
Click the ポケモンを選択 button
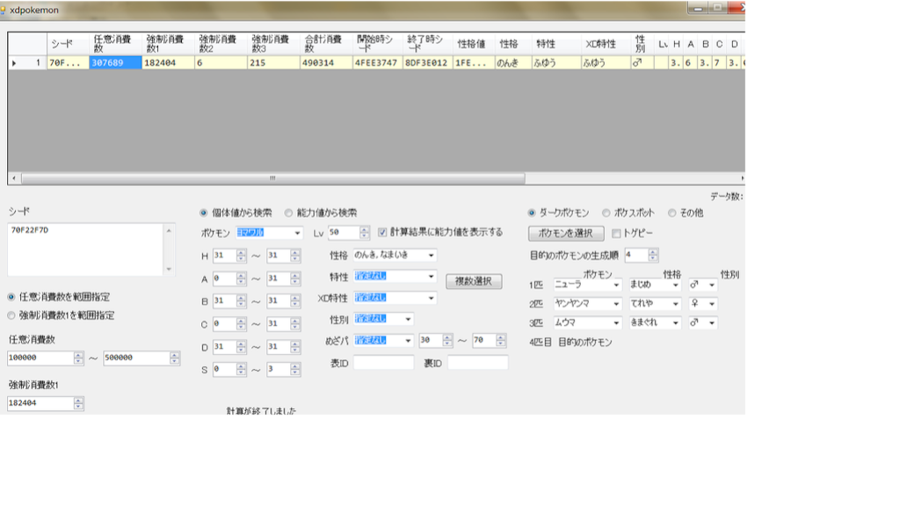pyautogui.click(x=566, y=234)
